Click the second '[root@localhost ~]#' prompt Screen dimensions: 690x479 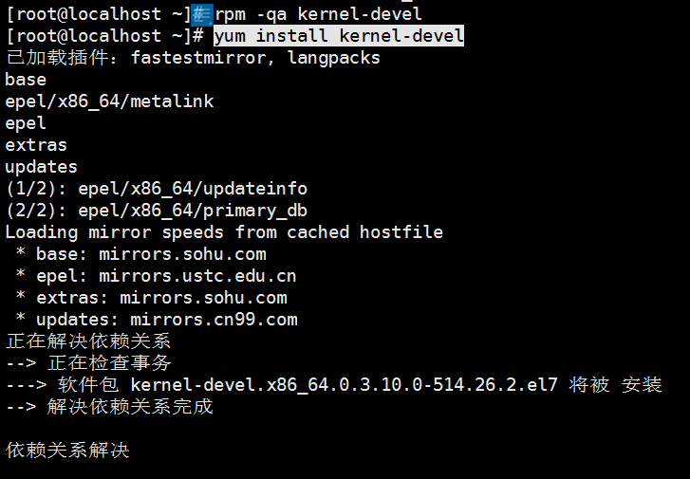pos(103,36)
